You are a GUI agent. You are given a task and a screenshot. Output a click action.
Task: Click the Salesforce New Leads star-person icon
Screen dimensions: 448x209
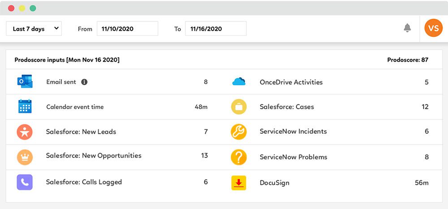pyautogui.click(x=25, y=132)
